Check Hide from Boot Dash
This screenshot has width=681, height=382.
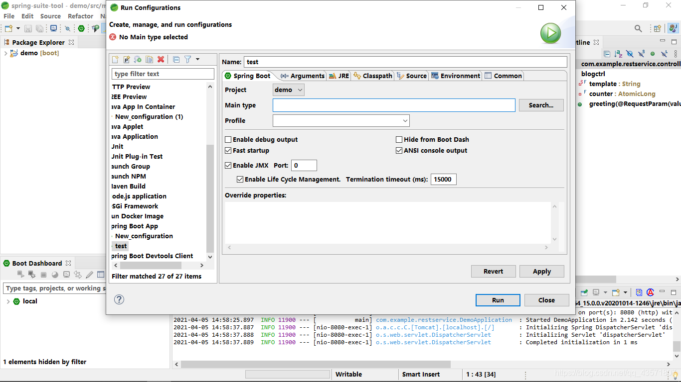coord(399,140)
